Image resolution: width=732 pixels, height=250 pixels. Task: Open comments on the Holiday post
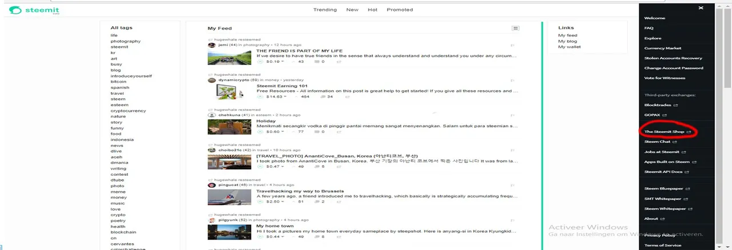[319, 132]
